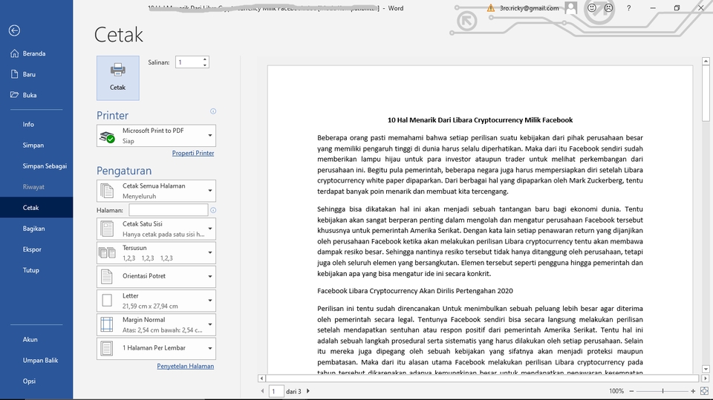Click the printer info icon beside Printer heading
Image resolution: width=713 pixels, height=400 pixels.
pyautogui.click(x=213, y=111)
